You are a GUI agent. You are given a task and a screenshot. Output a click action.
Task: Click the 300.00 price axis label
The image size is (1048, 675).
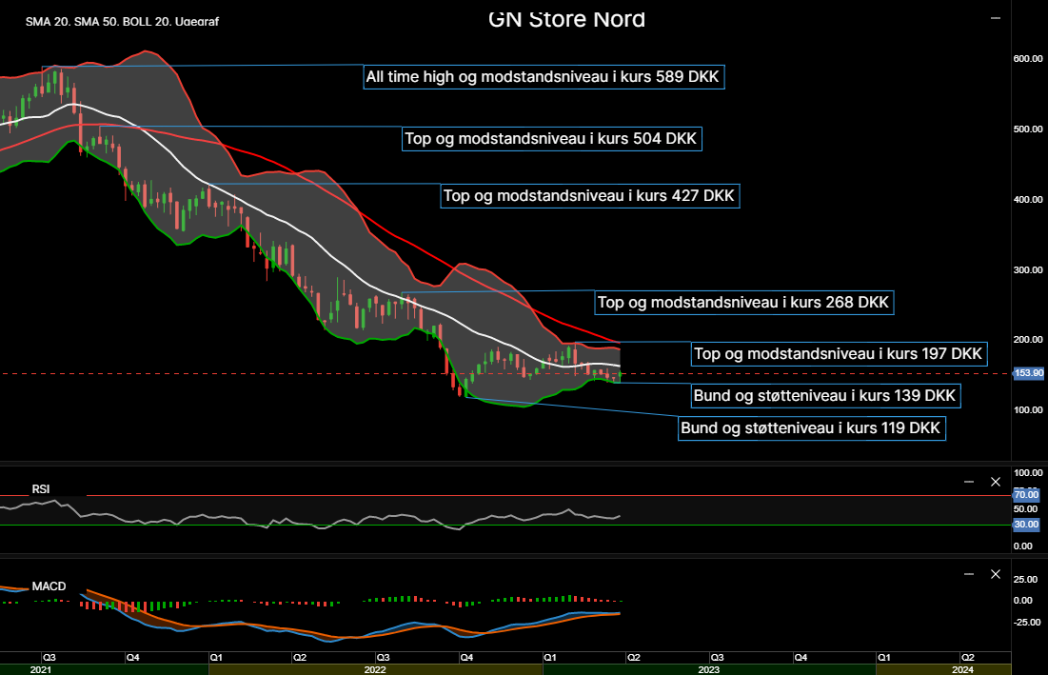click(1028, 270)
